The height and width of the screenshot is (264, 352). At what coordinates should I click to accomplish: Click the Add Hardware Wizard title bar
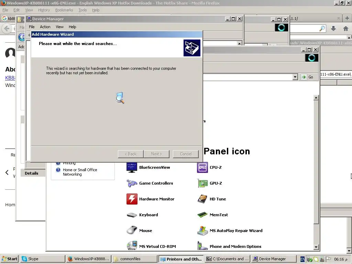[x=117, y=34]
